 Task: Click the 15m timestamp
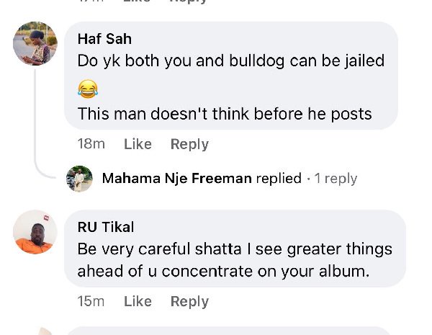[x=91, y=301]
